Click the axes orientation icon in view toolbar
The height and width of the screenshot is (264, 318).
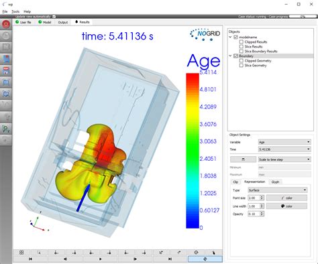(161, 253)
